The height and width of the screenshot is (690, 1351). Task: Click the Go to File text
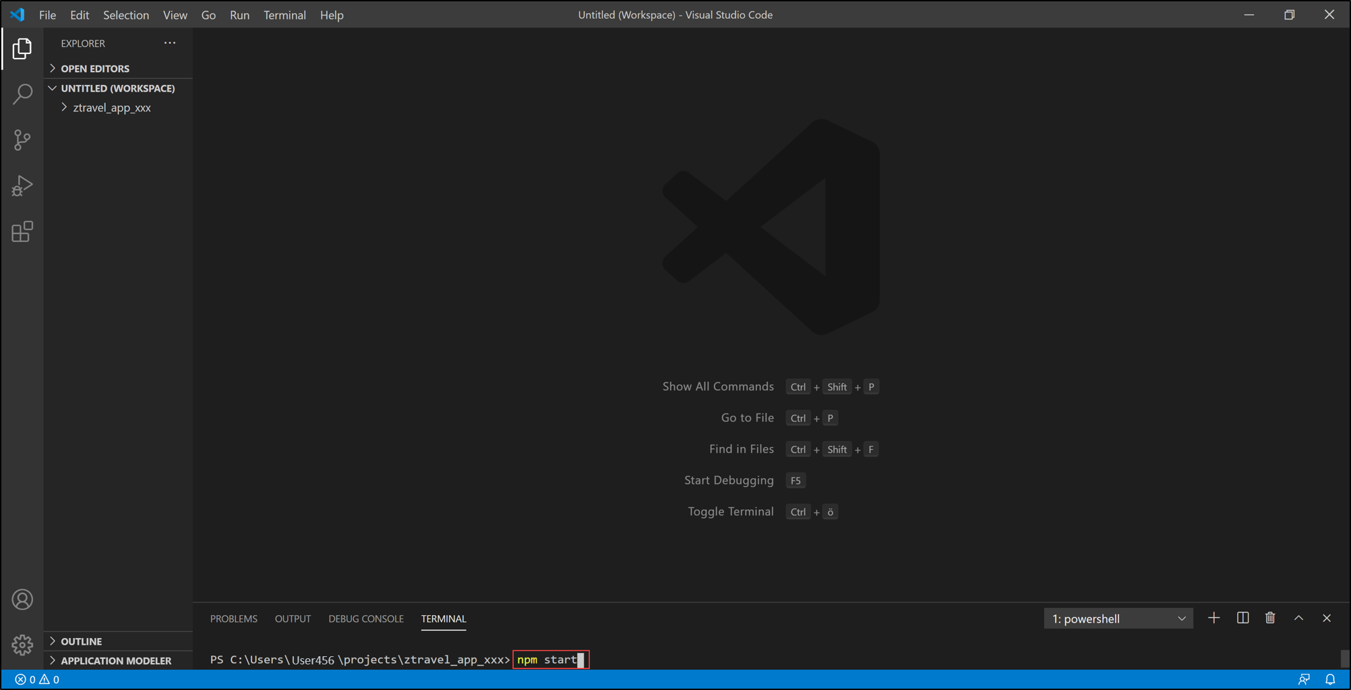click(x=747, y=418)
